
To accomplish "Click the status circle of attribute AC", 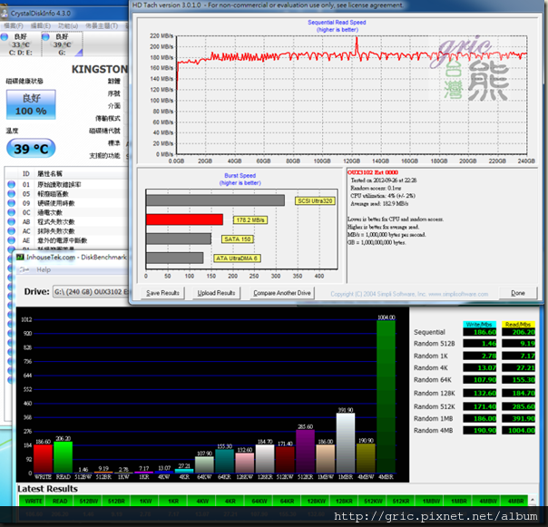I will coord(11,231).
